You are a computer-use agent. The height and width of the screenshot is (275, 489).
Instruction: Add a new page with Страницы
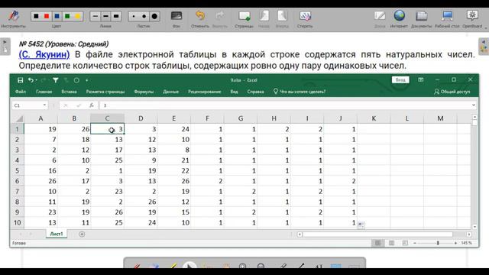tap(244, 16)
